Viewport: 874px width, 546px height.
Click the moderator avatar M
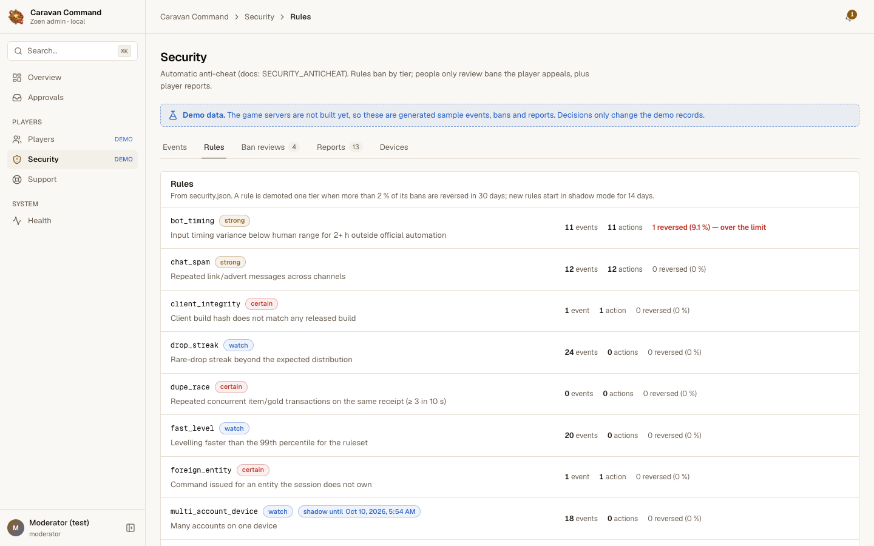point(16,528)
